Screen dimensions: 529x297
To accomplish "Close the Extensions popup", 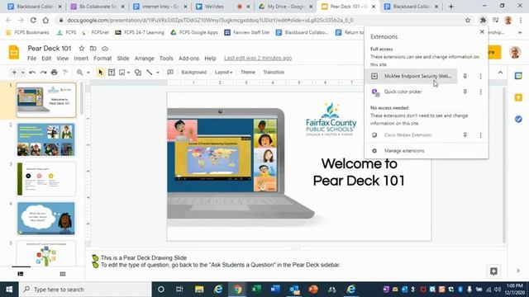I will click(x=482, y=31).
